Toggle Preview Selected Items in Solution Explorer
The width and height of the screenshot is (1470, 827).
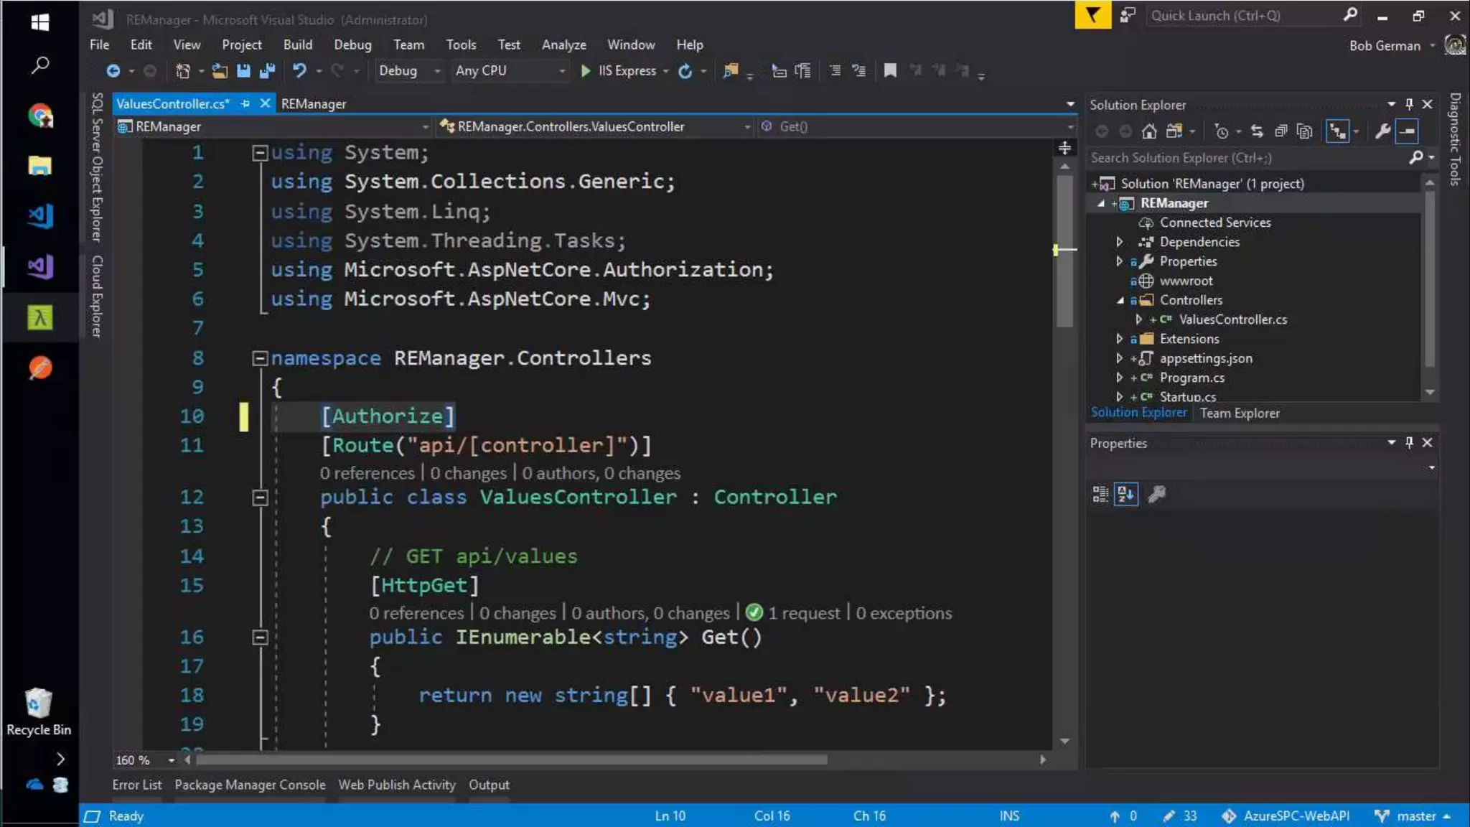(x=1407, y=131)
